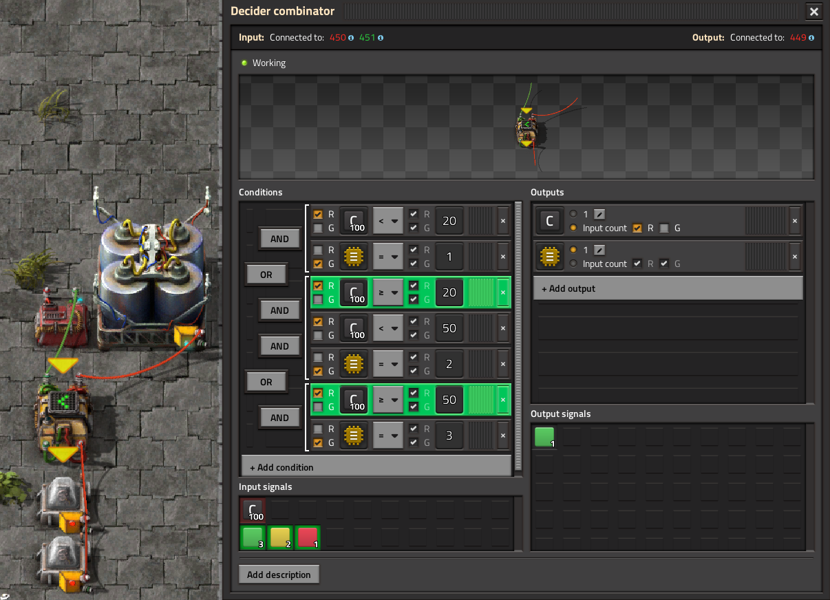This screenshot has height=600, width=830.
Task: Click the yellow signal in Input signals
Action: [x=280, y=537]
